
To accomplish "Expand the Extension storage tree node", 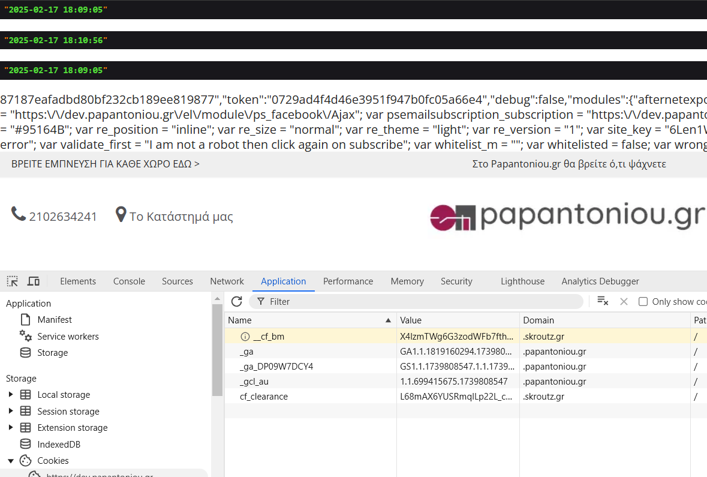I will tap(11, 427).
